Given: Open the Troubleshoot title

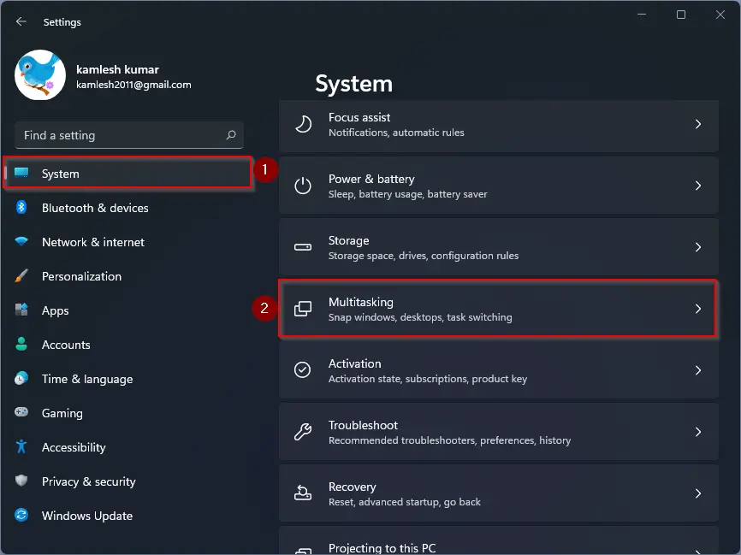Looking at the screenshot, I should point(363,425).
